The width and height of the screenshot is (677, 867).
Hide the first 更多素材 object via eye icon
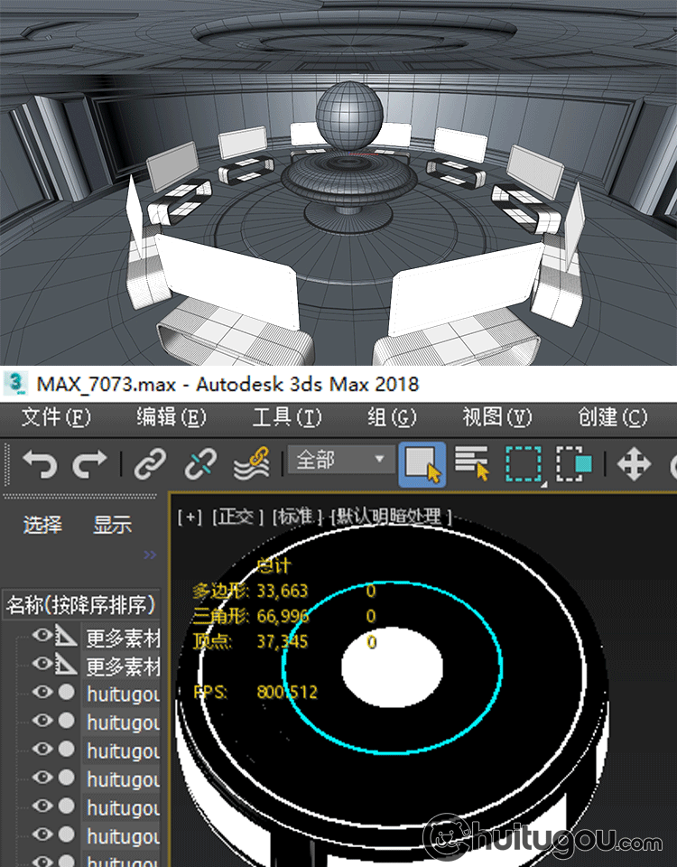pyautogui.click(x=42, y=636)
